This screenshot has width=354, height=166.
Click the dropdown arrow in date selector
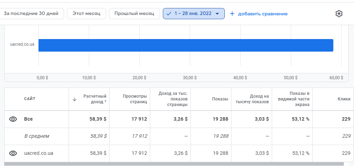point(217,14)
